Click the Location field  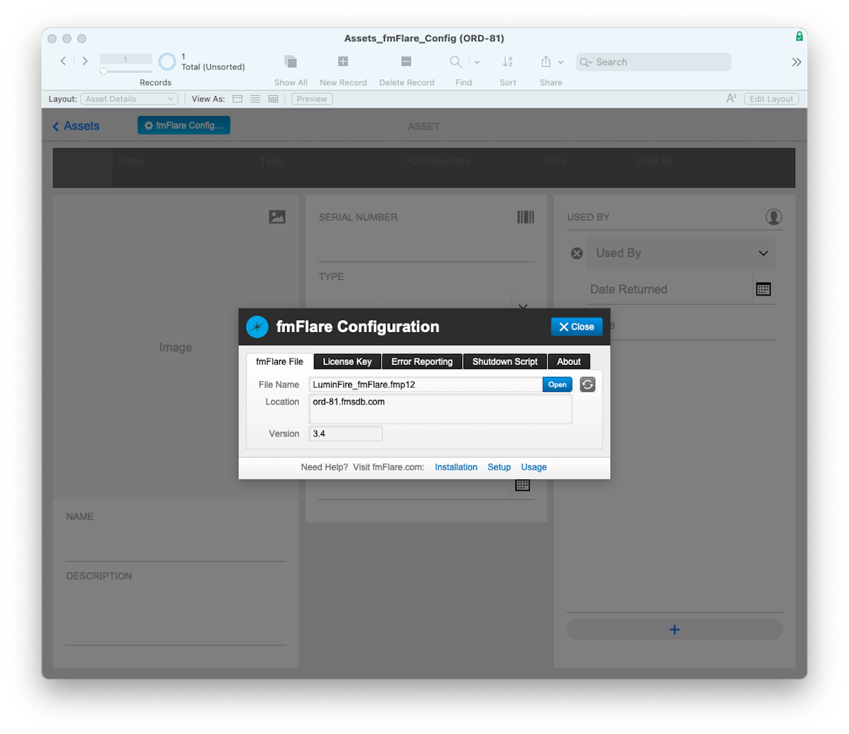click(x=440, y=409)
